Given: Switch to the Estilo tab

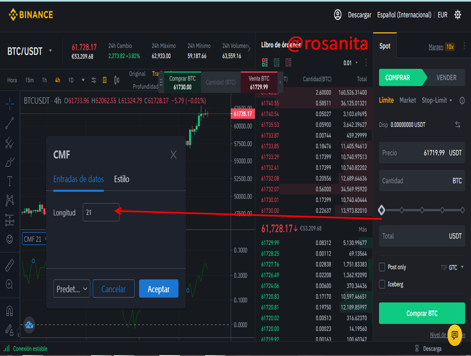Looking at the screenshot, I should point(121,179).
